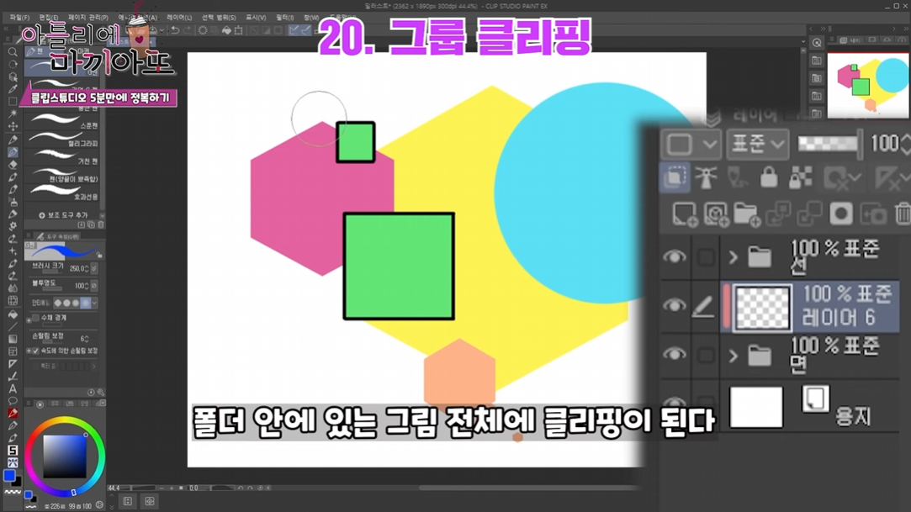Select the 용지 paper layer thumbnail
This screenshot has height=512, width=911.
tap(756, 407)
